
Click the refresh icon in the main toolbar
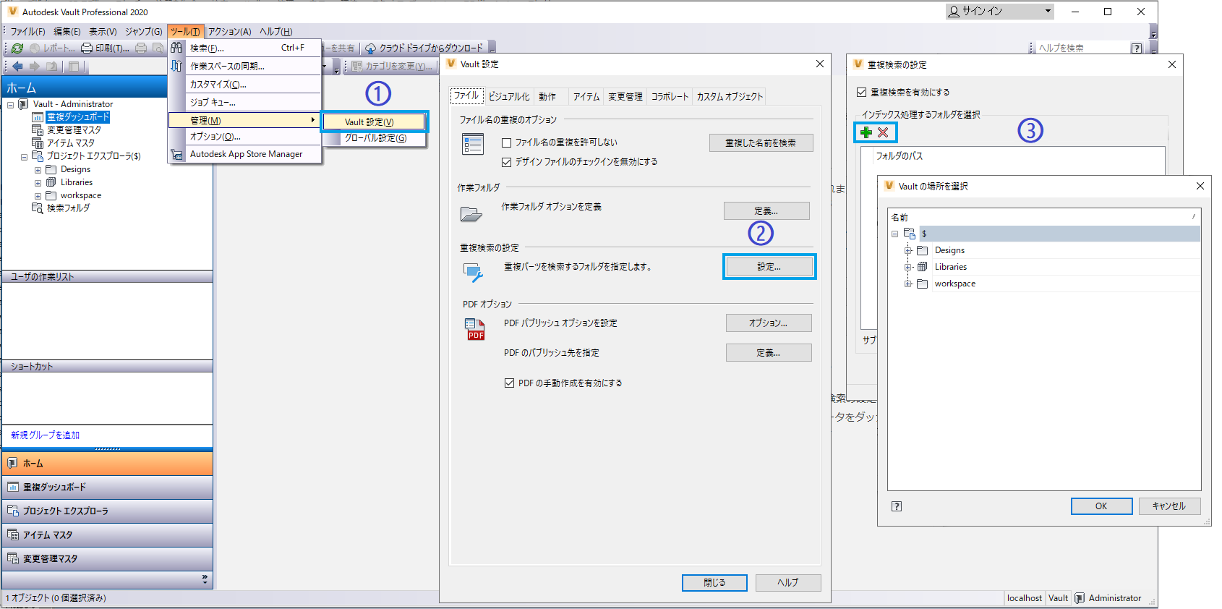tap(17, 48)
